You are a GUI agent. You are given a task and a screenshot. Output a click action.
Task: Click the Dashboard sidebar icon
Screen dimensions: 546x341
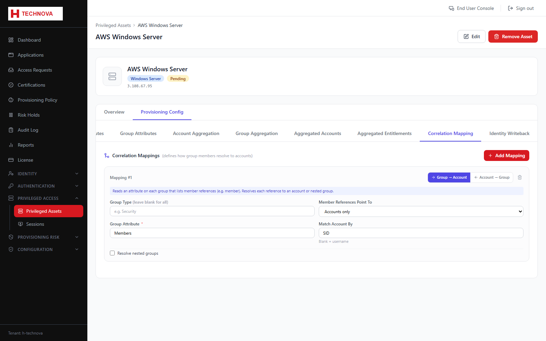point(11,40)
